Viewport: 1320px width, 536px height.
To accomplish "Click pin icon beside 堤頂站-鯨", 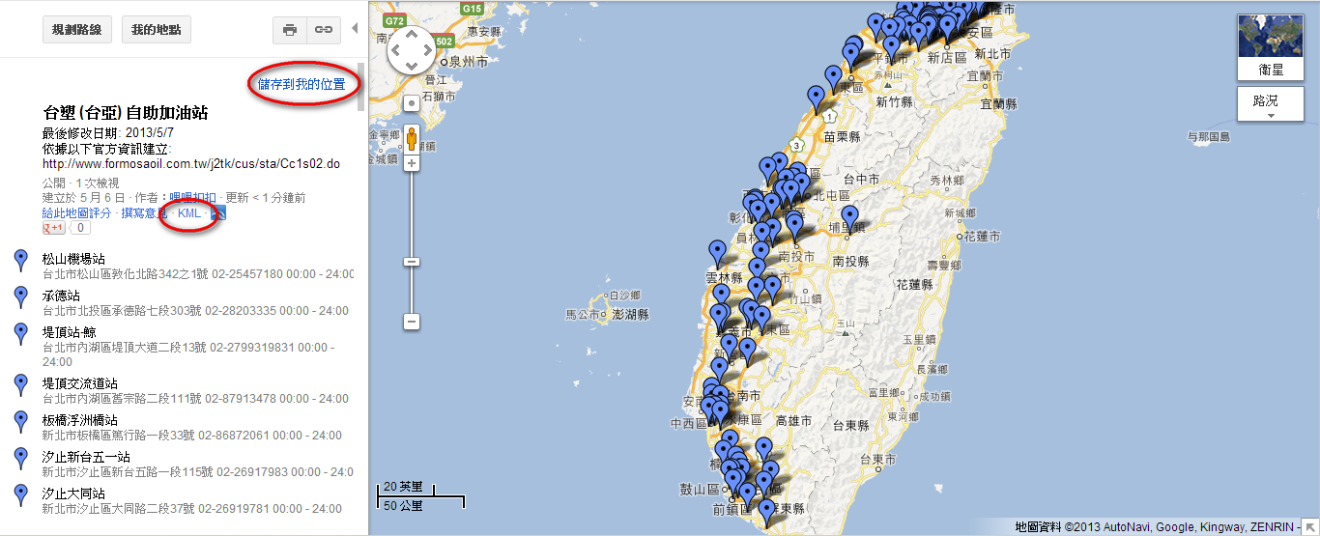I will (21, 334).
